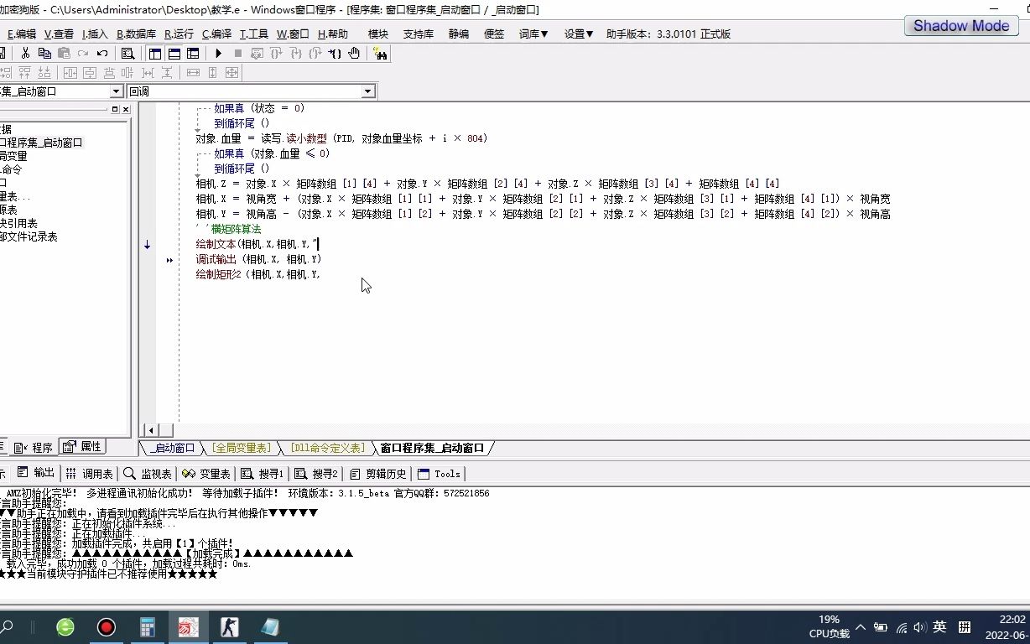The height and width of the screenshot is (644, 1030).
Task: Click the make-same-height alignment icon
Action: [212, 72]
